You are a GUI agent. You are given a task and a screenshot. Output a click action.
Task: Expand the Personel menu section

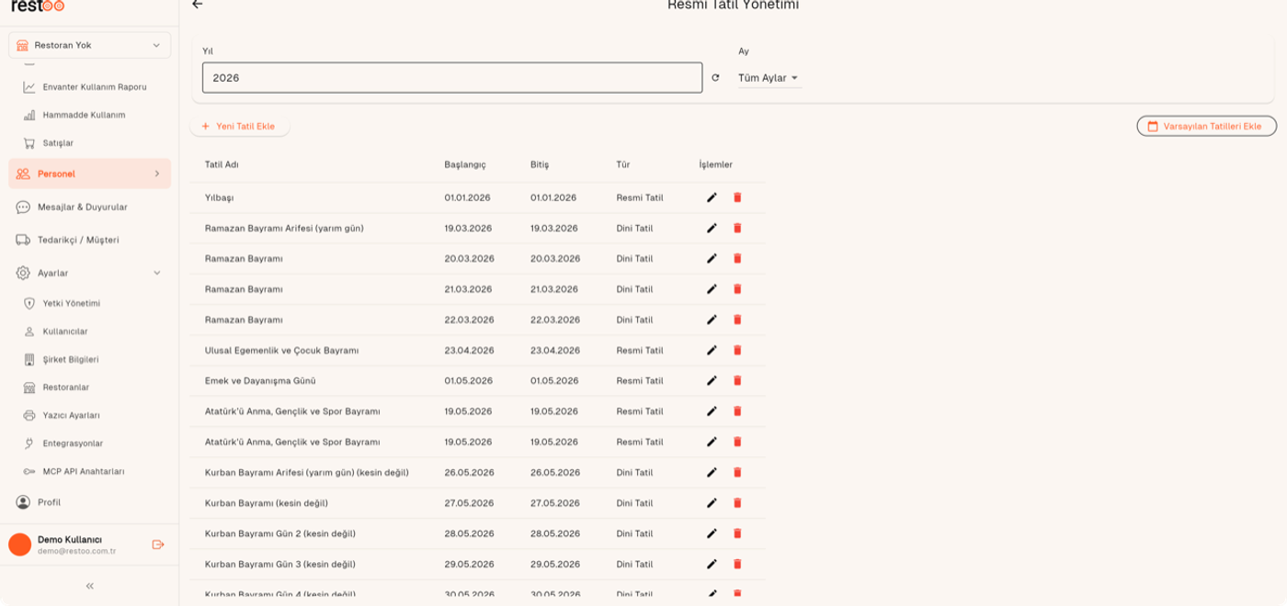click(x=89, y=174)
